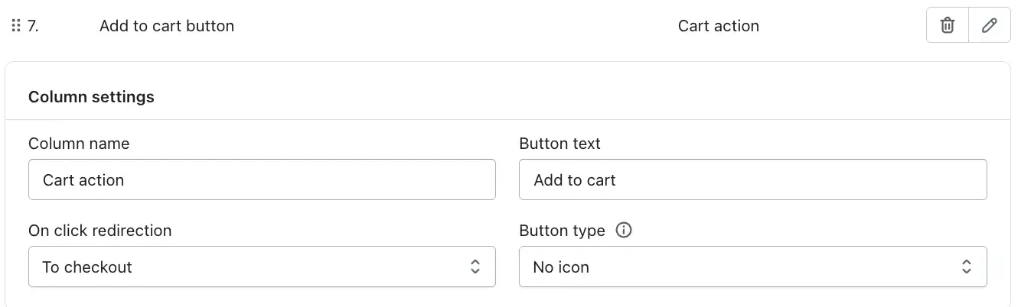Viewport: 1021px width, 307px height.
Task: Show the Button type info tooltip icon
Action: click(x=624, y=230)
